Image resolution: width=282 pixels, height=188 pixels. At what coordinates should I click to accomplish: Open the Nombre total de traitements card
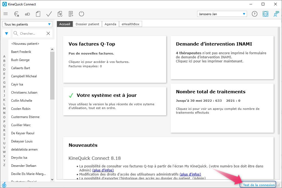[x=222, y=108]
